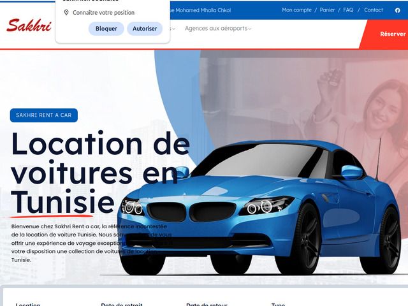Screen dimensions: 408x306
Task: Open the Contact page
Action: (374, 10)
